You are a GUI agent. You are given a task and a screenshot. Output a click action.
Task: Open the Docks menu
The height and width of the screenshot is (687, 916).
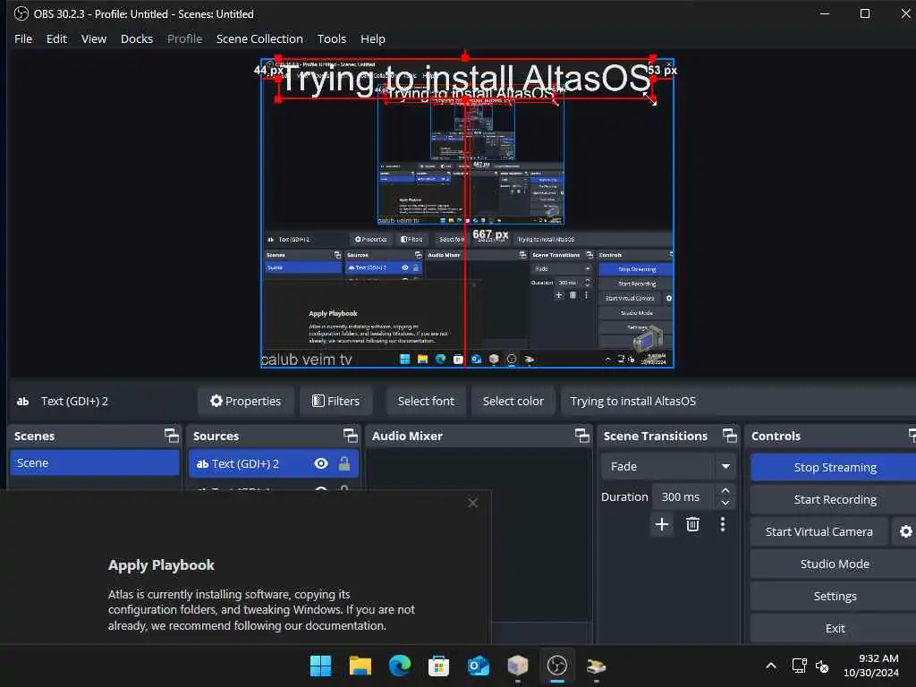pos(137,38)
